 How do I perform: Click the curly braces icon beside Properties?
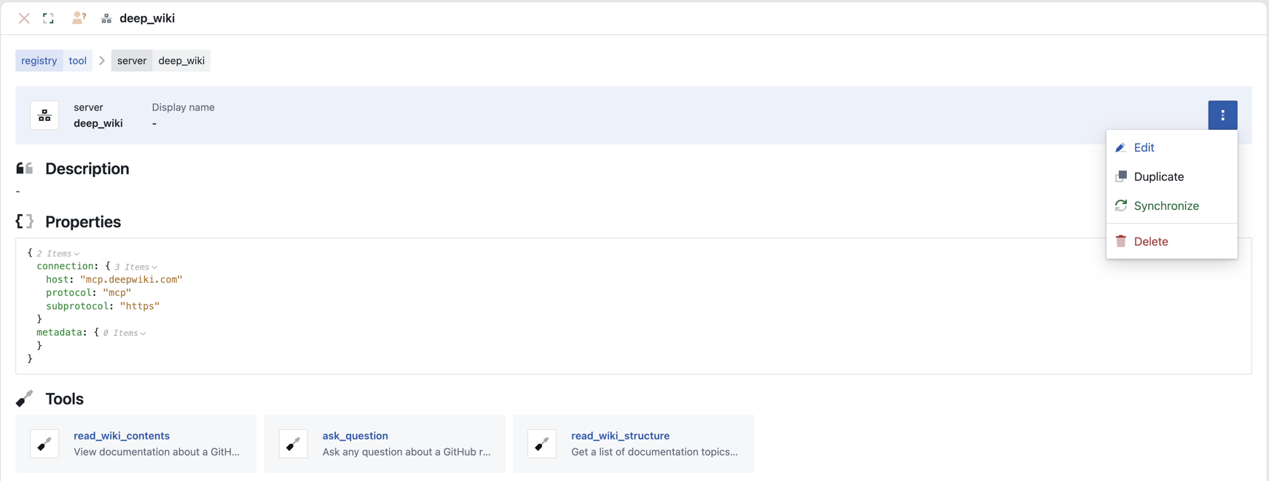tap(25, 222)
